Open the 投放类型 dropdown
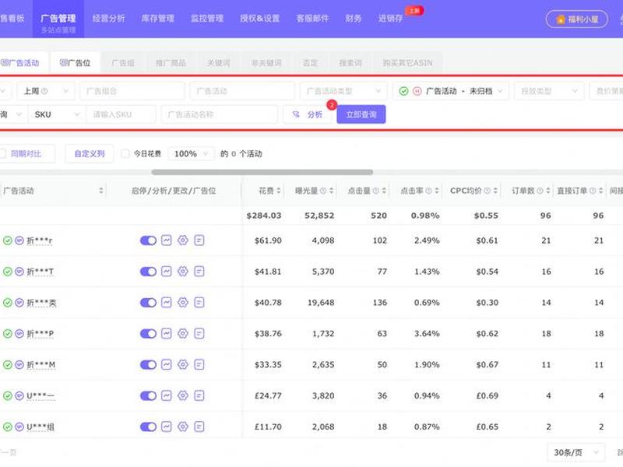The width and height of the screenshot is (623, 467). 549,91
